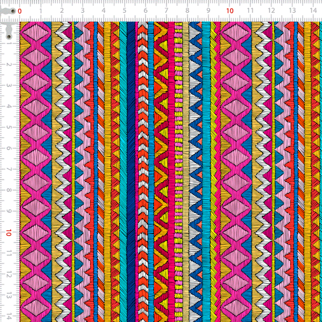Viewport: 322px width, 322px height.
Task: Select the 5 mark on the top ruler
Action: pyautogui.click(x=125, y=11)
